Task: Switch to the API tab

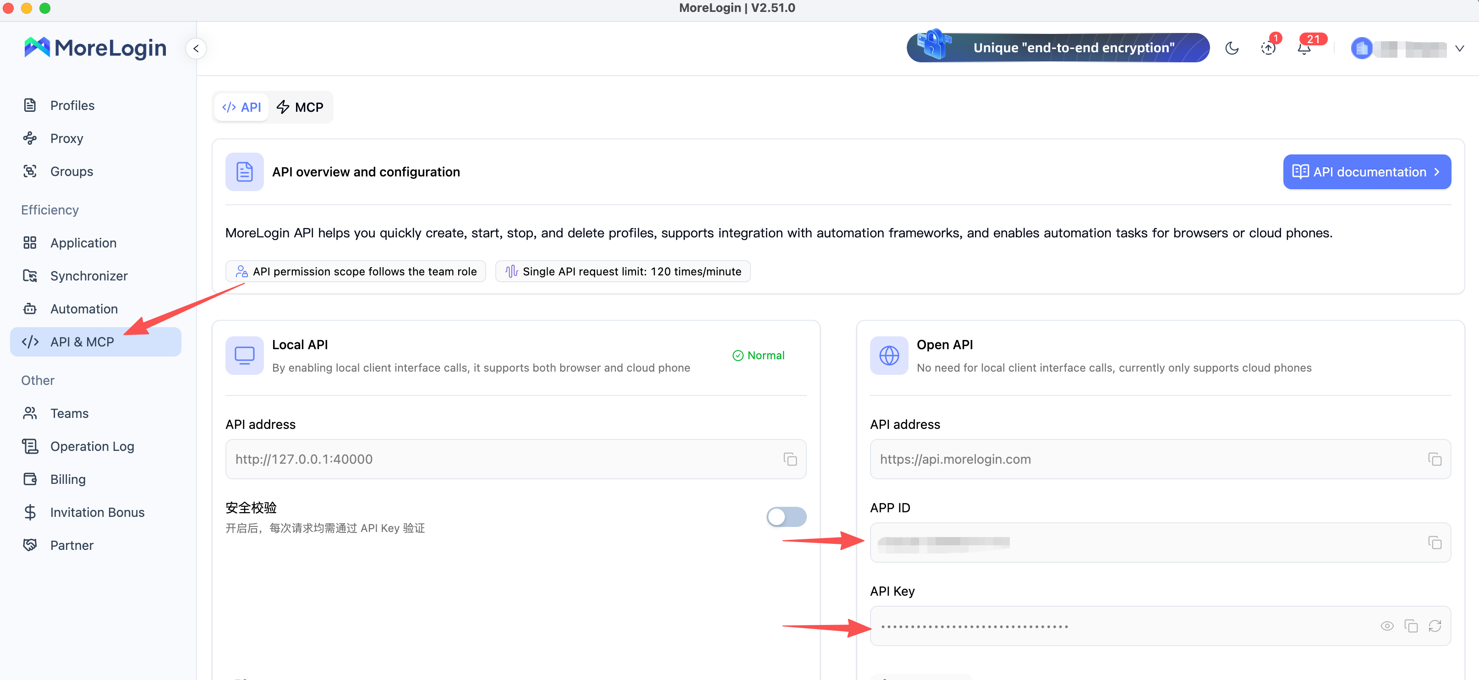Action: tap(241, 107)
